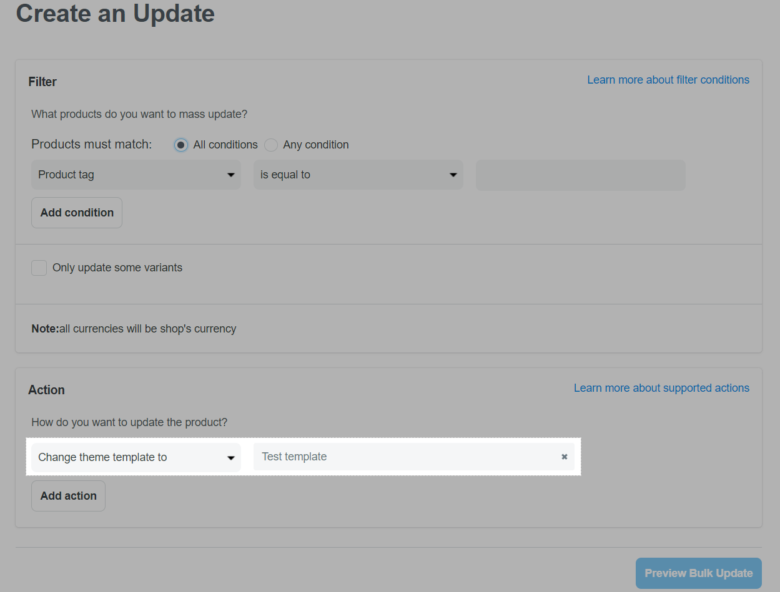Click the Add condition button
Screen dimensions: 780x592
pos(77,213)
